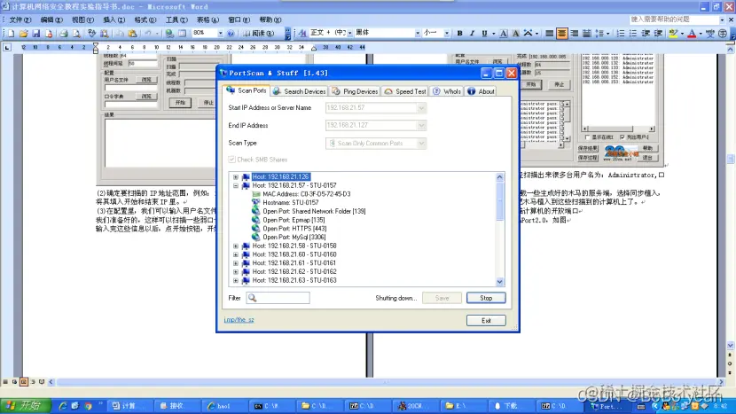Click the Chrome icon in quick launch
The image size is (736, 414).
88,406
